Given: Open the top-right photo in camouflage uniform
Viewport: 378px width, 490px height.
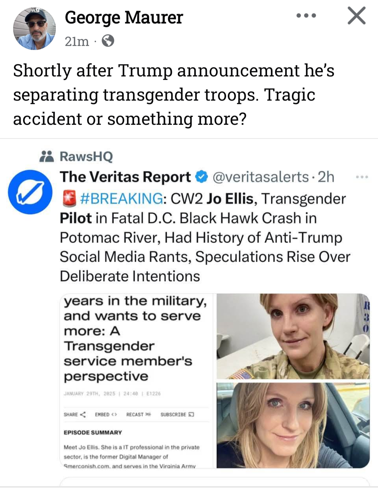Looking at the screenshot, I should pyautogui.click(x=293, y=336).
